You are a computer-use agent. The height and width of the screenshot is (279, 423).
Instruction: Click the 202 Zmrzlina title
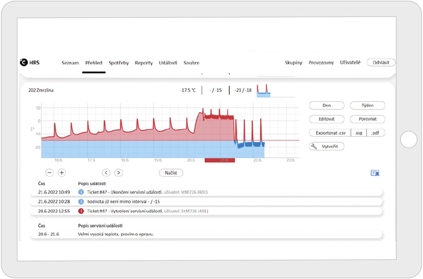pyautogui.click(x=41, y=90)
